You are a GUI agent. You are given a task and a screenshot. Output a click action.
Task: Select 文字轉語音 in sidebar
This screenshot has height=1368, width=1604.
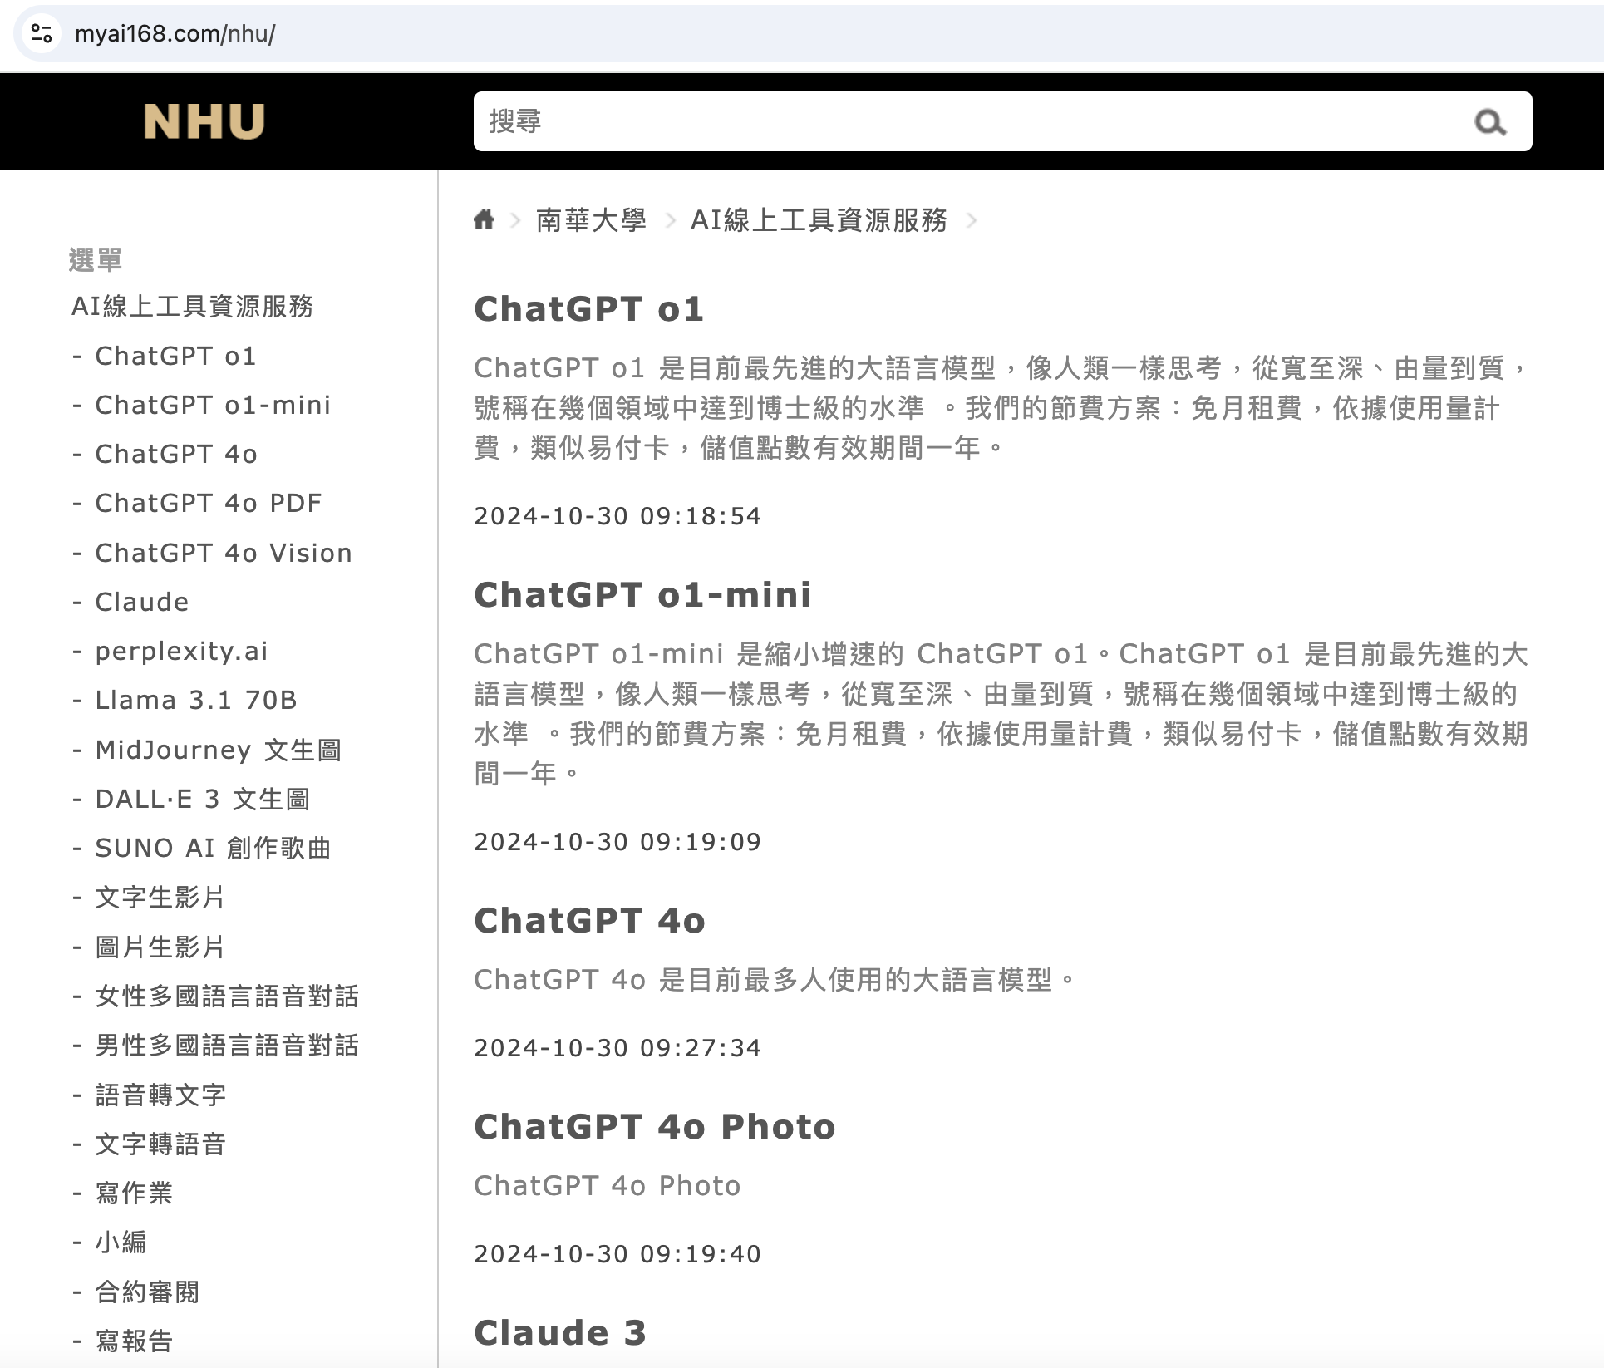coord(160,1144)
